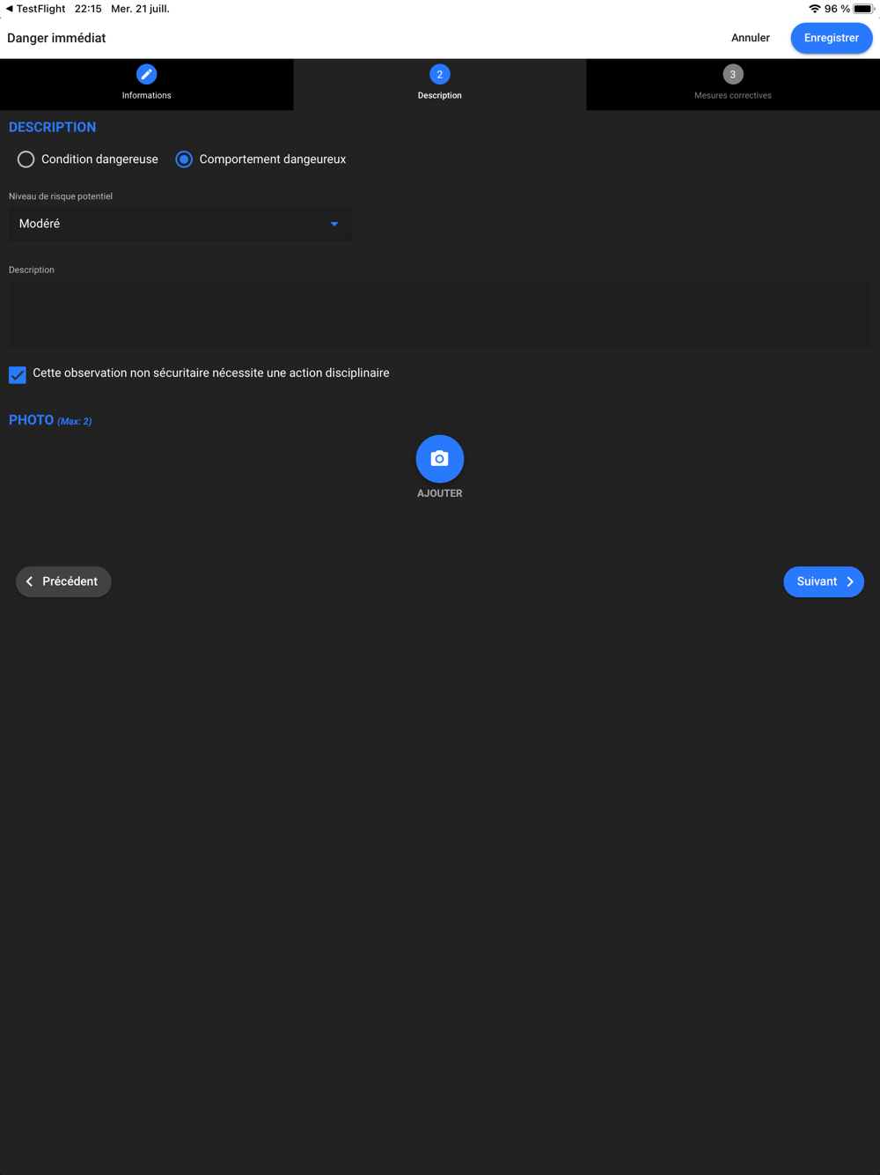Image resolution: width=880 pixels, height=1175 pixels.
Task: Tap the Wi-Fi status icon
Action: pos(815,9)
